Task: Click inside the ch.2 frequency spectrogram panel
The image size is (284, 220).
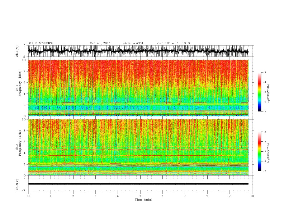Action: coord(138,147)
